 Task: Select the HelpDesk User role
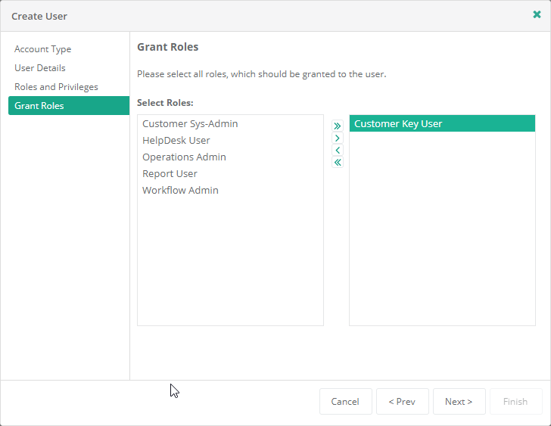tap(176, 141)
